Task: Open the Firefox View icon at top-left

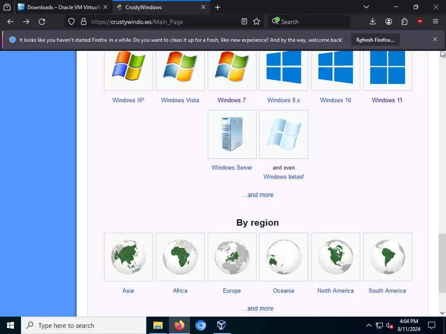Action: [x=7, y=7]
